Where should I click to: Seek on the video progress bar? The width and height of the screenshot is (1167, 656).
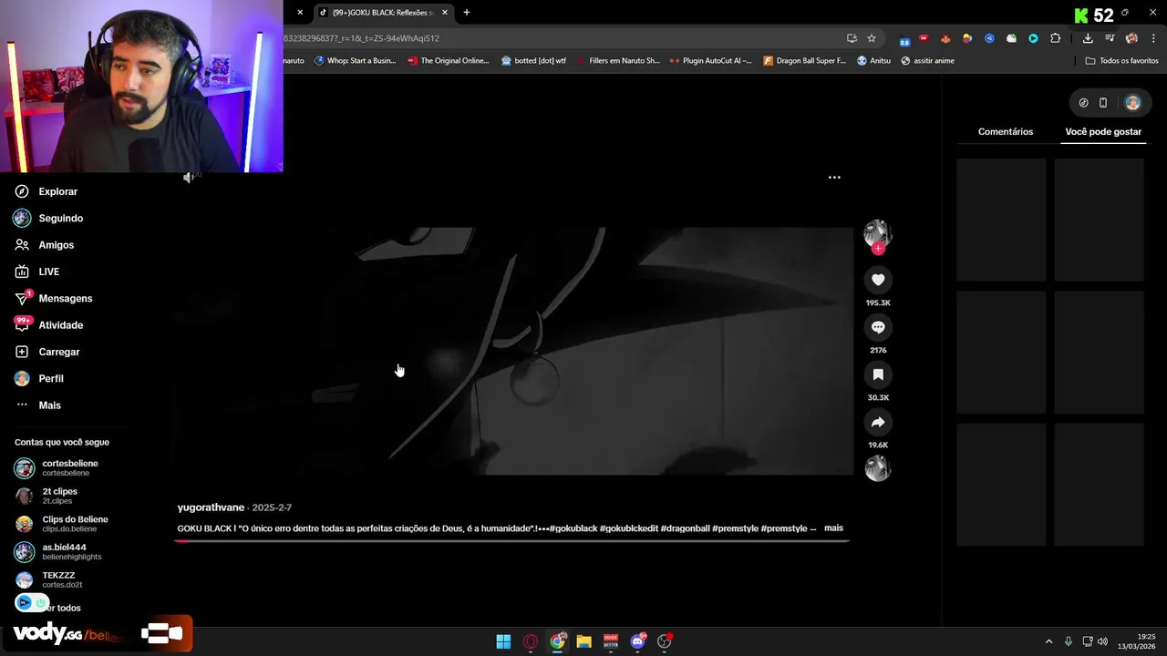click(x=512, y=540)
